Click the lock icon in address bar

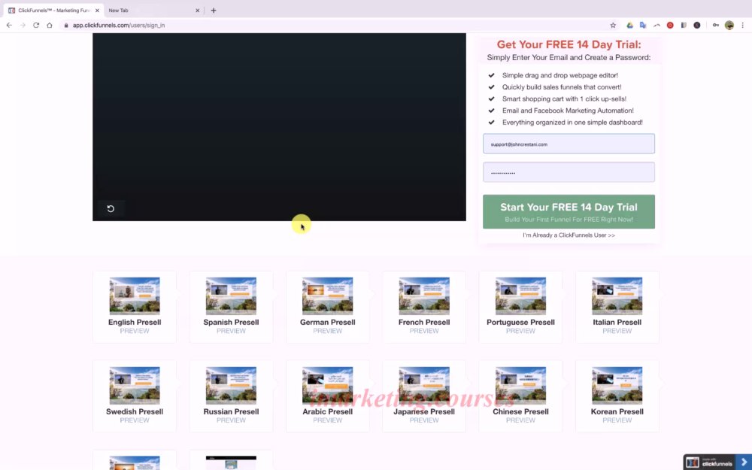tap(66, 25)
